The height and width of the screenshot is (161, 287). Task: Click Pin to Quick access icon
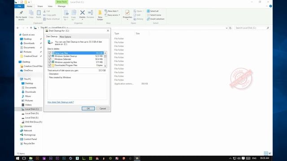[21, 13]
